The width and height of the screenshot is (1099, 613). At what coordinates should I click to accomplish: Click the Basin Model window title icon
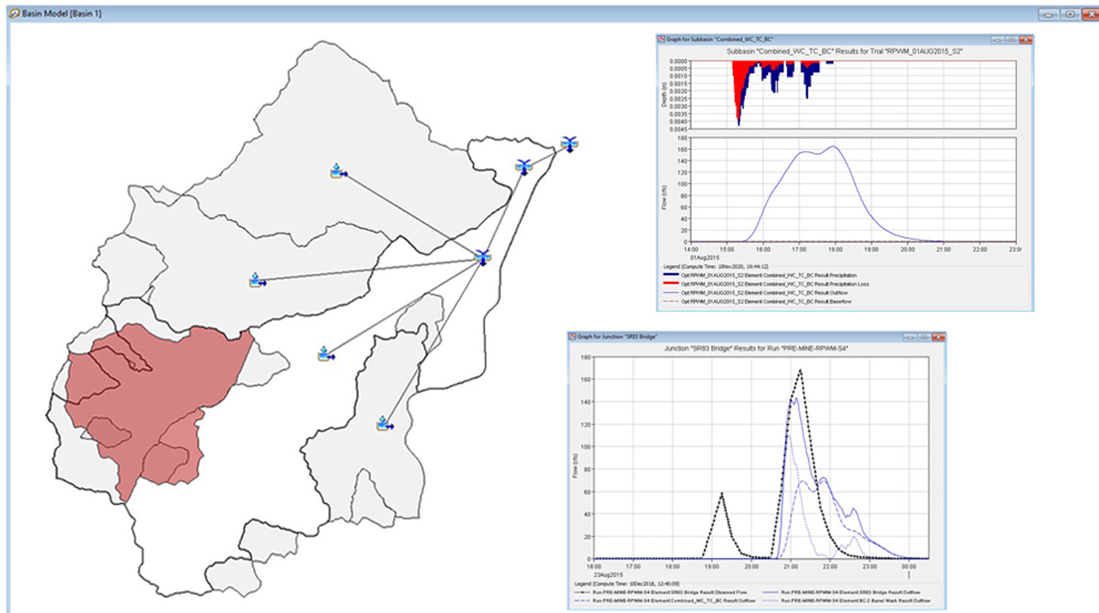coord(14,13)
